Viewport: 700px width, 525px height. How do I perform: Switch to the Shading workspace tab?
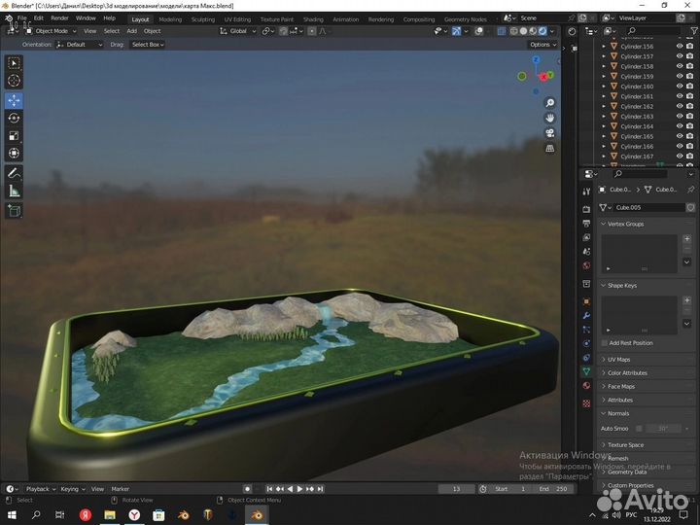click(x=313, y=19)
